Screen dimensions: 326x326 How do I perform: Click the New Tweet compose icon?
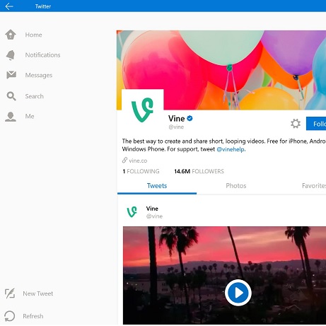(10, 293)
